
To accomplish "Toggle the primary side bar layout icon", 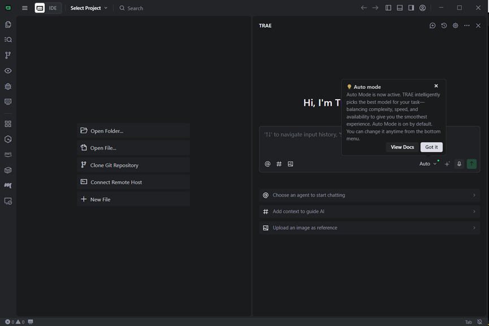I will tap(388, 8).
